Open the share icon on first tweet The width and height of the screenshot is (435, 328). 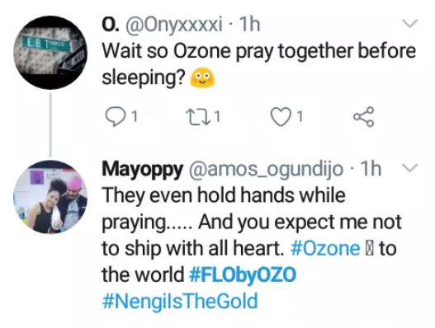pyautogui.click(x=364, y=117)
